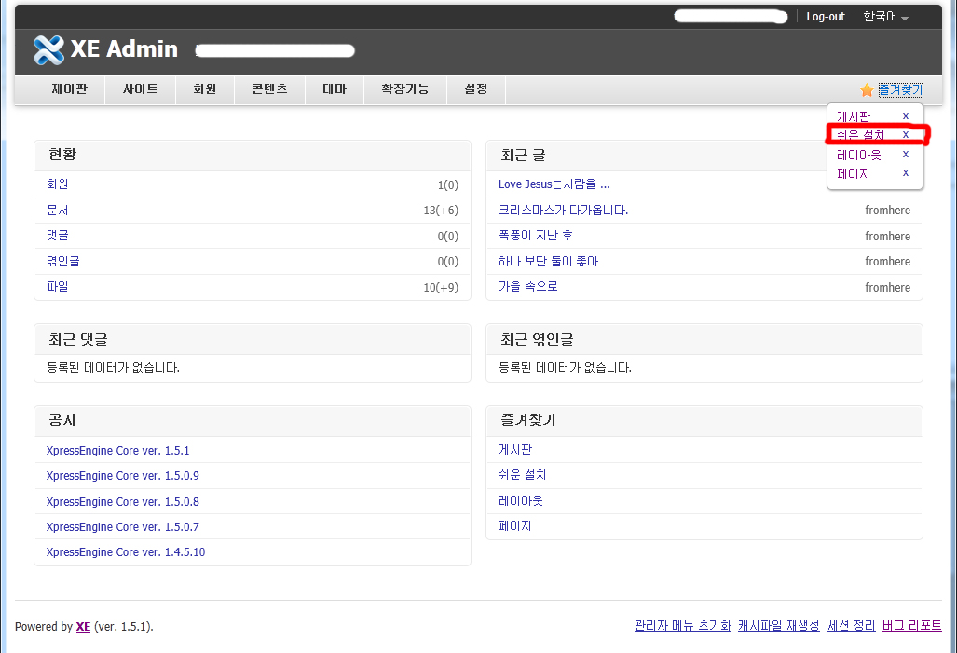Viewport: 957px width, 653px height.
Task: Remove 쉬운 설치 favorite using x
Action: (x=905, y=135)
